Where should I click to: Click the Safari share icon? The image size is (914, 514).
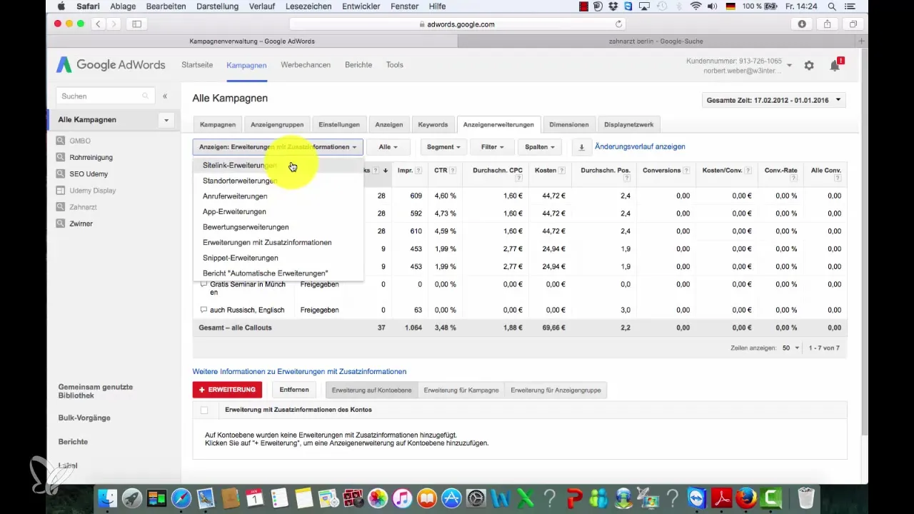click(x=828, y=24)
